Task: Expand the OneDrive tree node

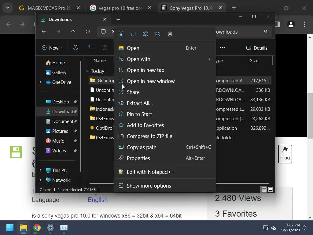Action: click(41, 82)
